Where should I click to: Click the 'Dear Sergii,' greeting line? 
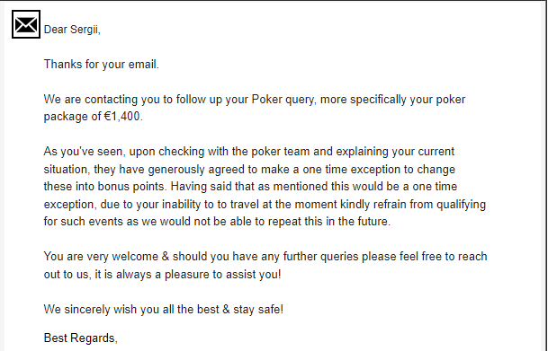click(72, 30)
